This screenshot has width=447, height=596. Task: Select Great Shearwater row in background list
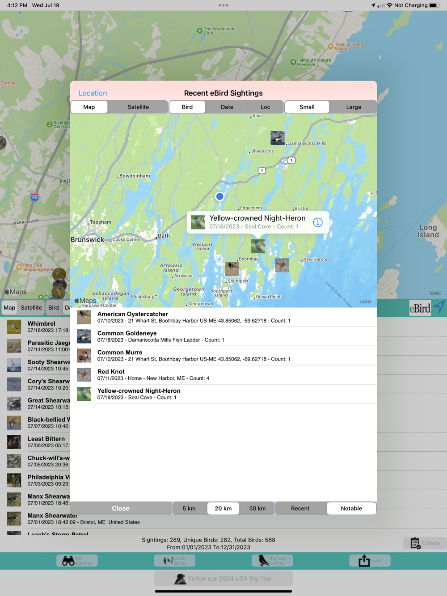35,403
